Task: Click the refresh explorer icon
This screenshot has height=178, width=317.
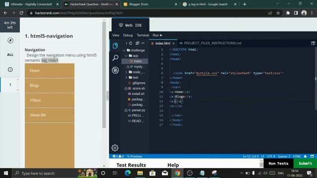Action: pyautogui.click(x=131, y=43)
